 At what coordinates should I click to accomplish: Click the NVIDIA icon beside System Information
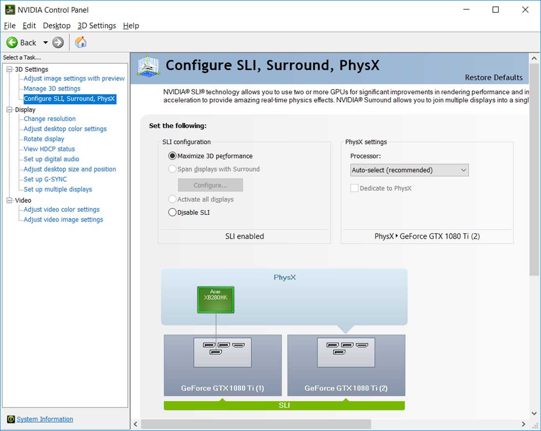10,419
